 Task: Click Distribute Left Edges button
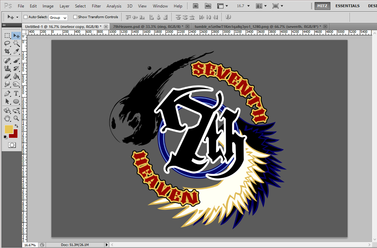click(202, 17)
